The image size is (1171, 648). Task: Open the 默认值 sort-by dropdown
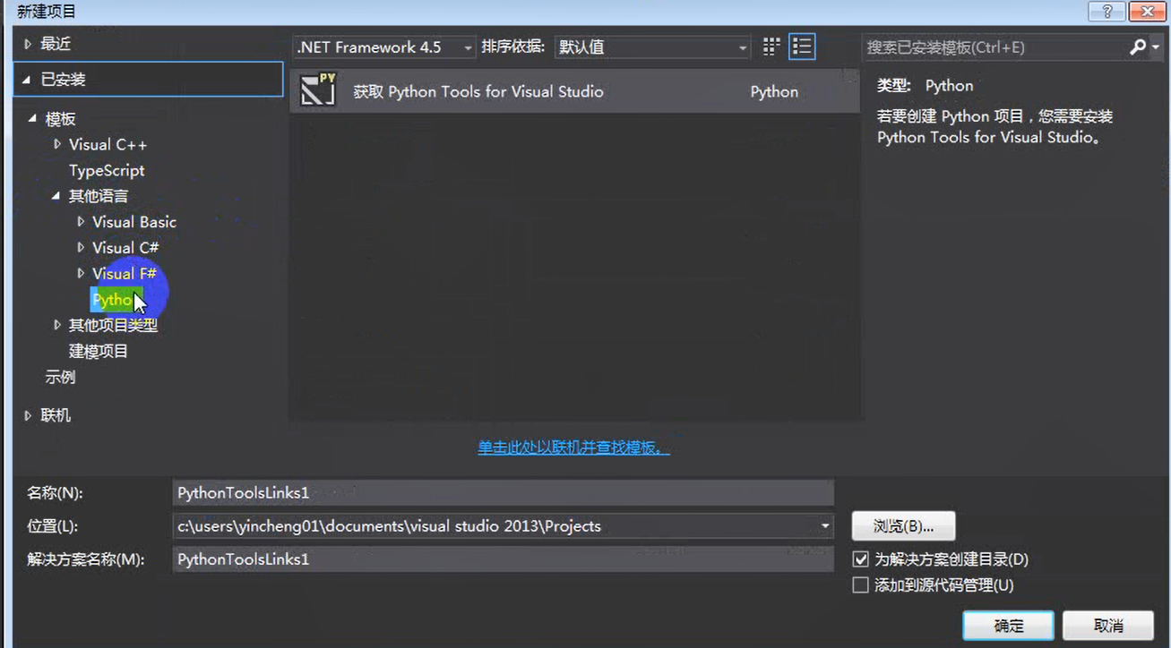(x=742, y=47)
